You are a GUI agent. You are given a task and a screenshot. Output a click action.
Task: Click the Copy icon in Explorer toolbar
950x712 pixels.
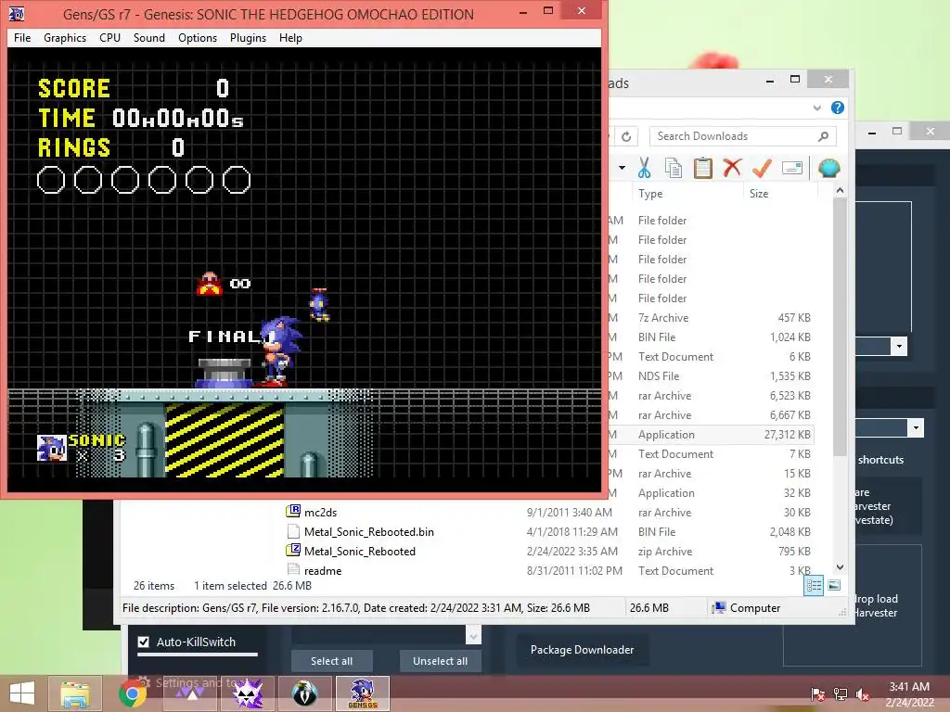(674, 168)
